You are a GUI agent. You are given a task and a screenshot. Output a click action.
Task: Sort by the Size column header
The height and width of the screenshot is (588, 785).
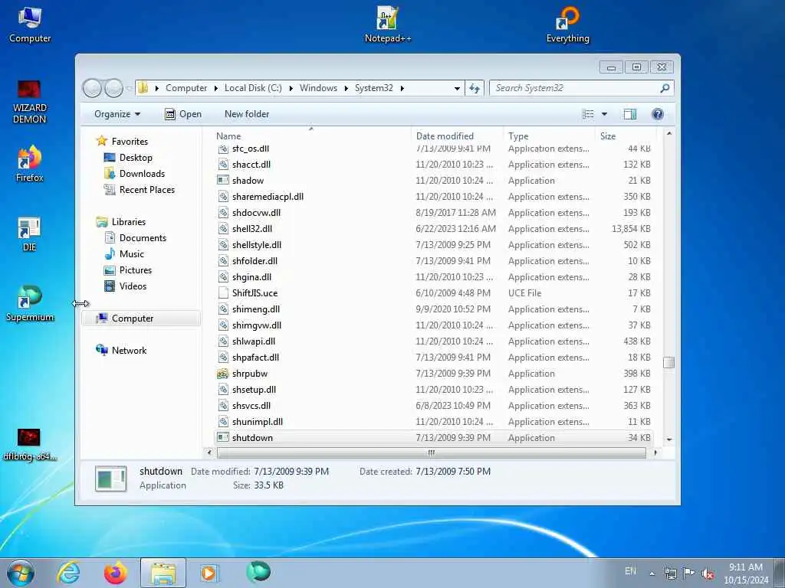tap(626, 136)
